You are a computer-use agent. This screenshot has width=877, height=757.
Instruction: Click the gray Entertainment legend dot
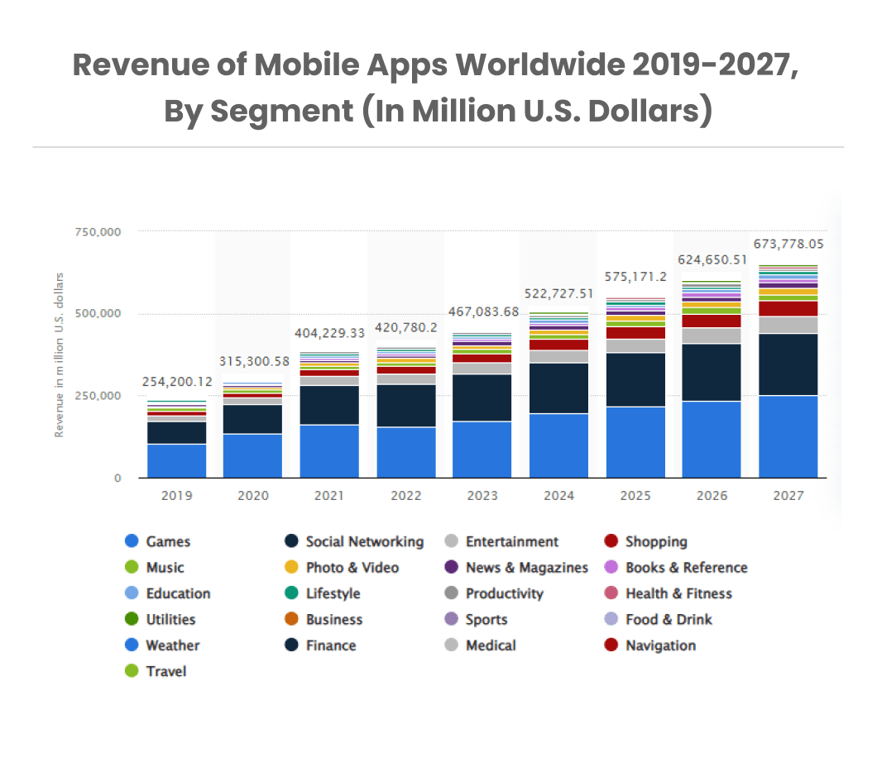click(452, 540)
